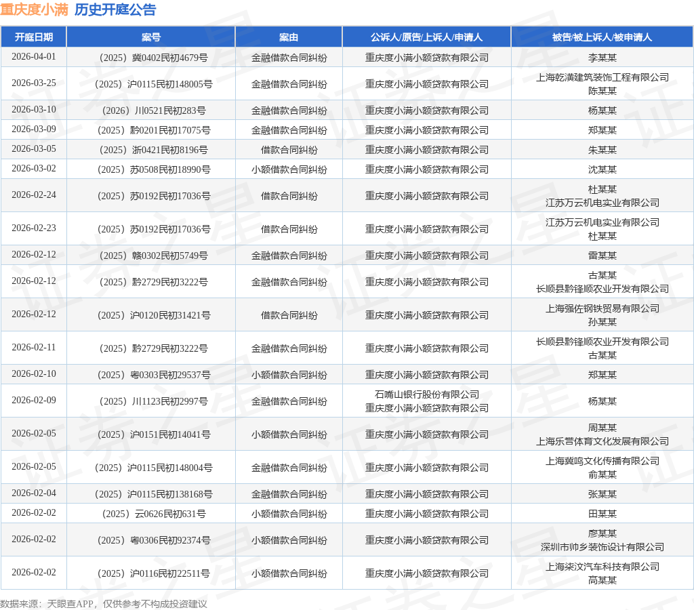694x610 pixels.
Task: Select case number (2025)沪0115民初148005号
Action: tap(151, 84)
